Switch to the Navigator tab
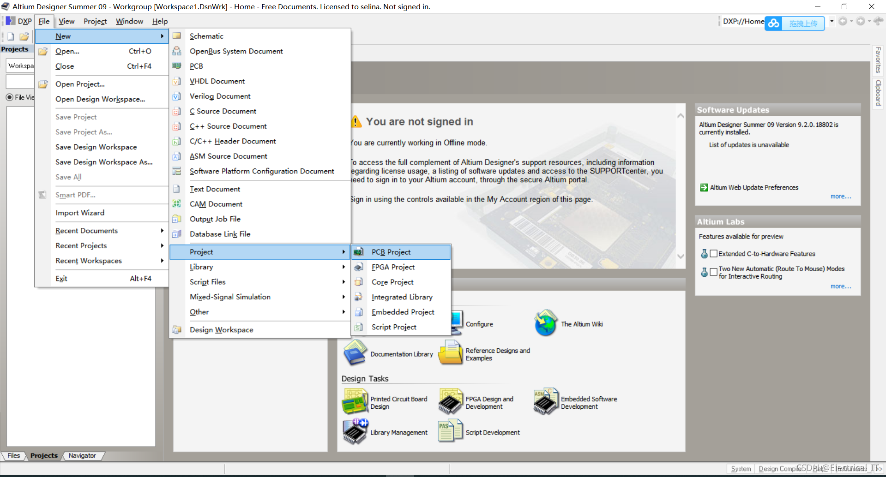 tap(82, 456)
